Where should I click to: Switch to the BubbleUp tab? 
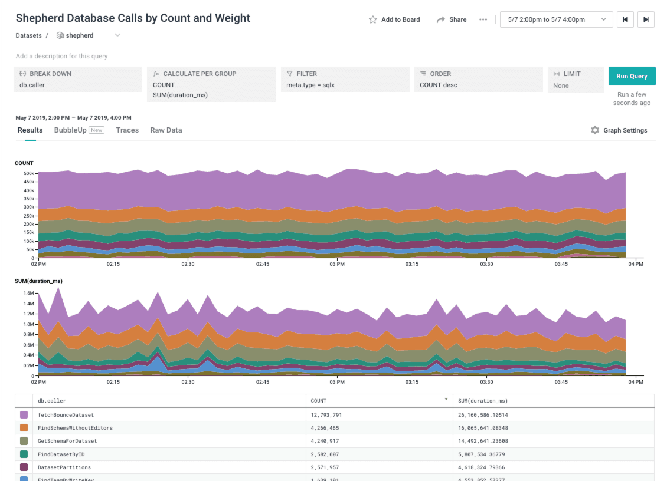(x=70, y=130)
